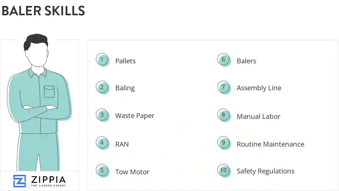Click the Baler Skills heading
Viewport: 339px width, 191px height.
(43, 11)
